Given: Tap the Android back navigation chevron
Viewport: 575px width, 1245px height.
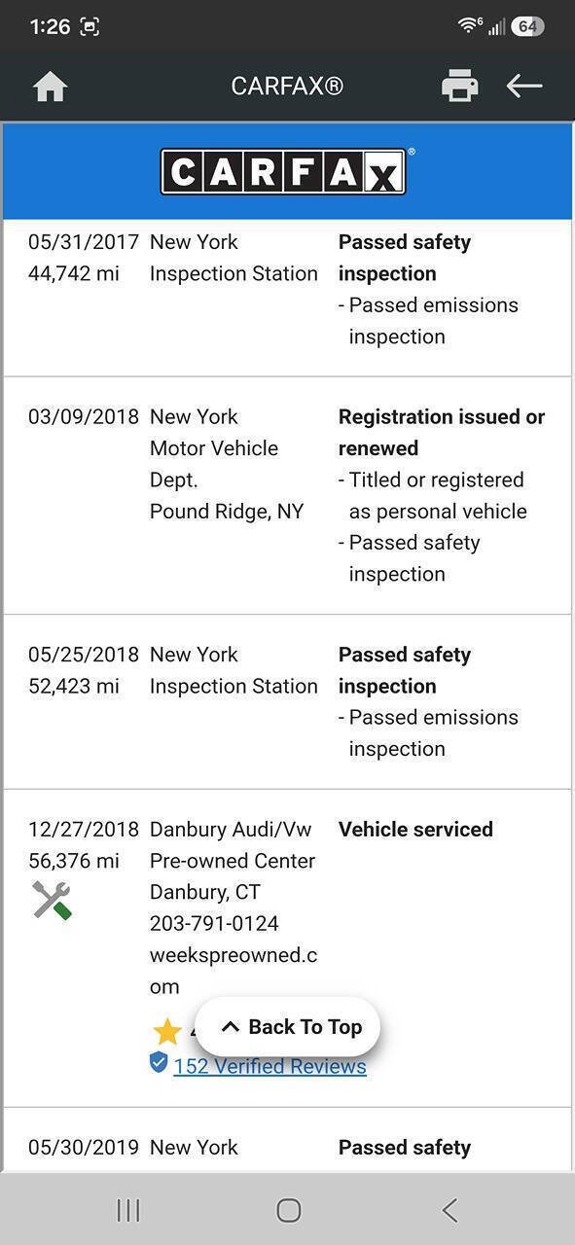Looking at the screenshot, I should 449,1209.
